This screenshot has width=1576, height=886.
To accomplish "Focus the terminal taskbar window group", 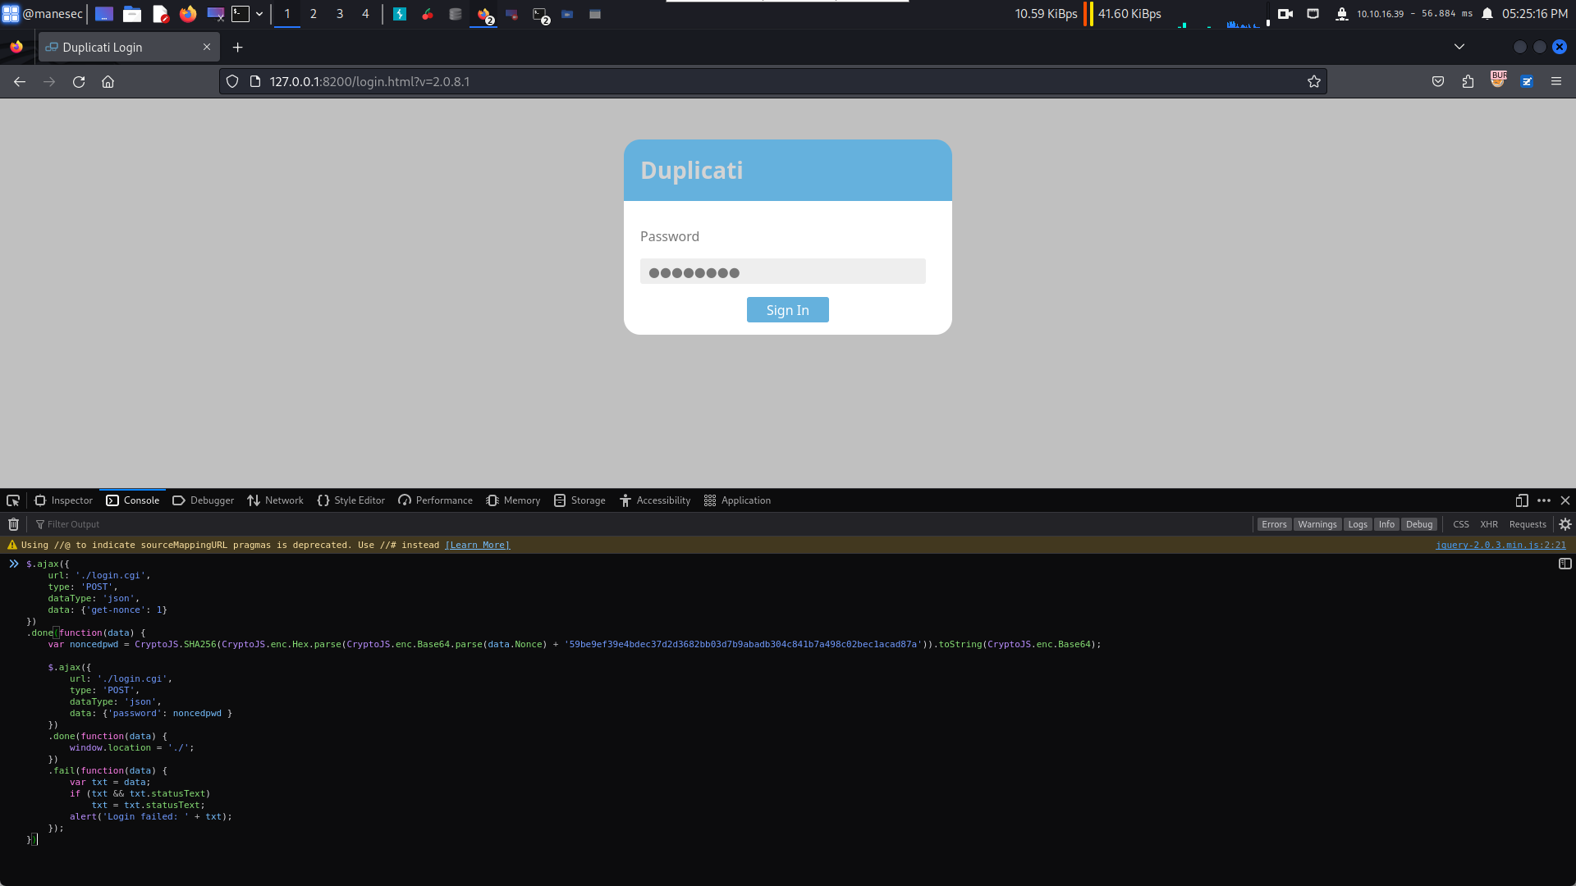I will point(540,15).
